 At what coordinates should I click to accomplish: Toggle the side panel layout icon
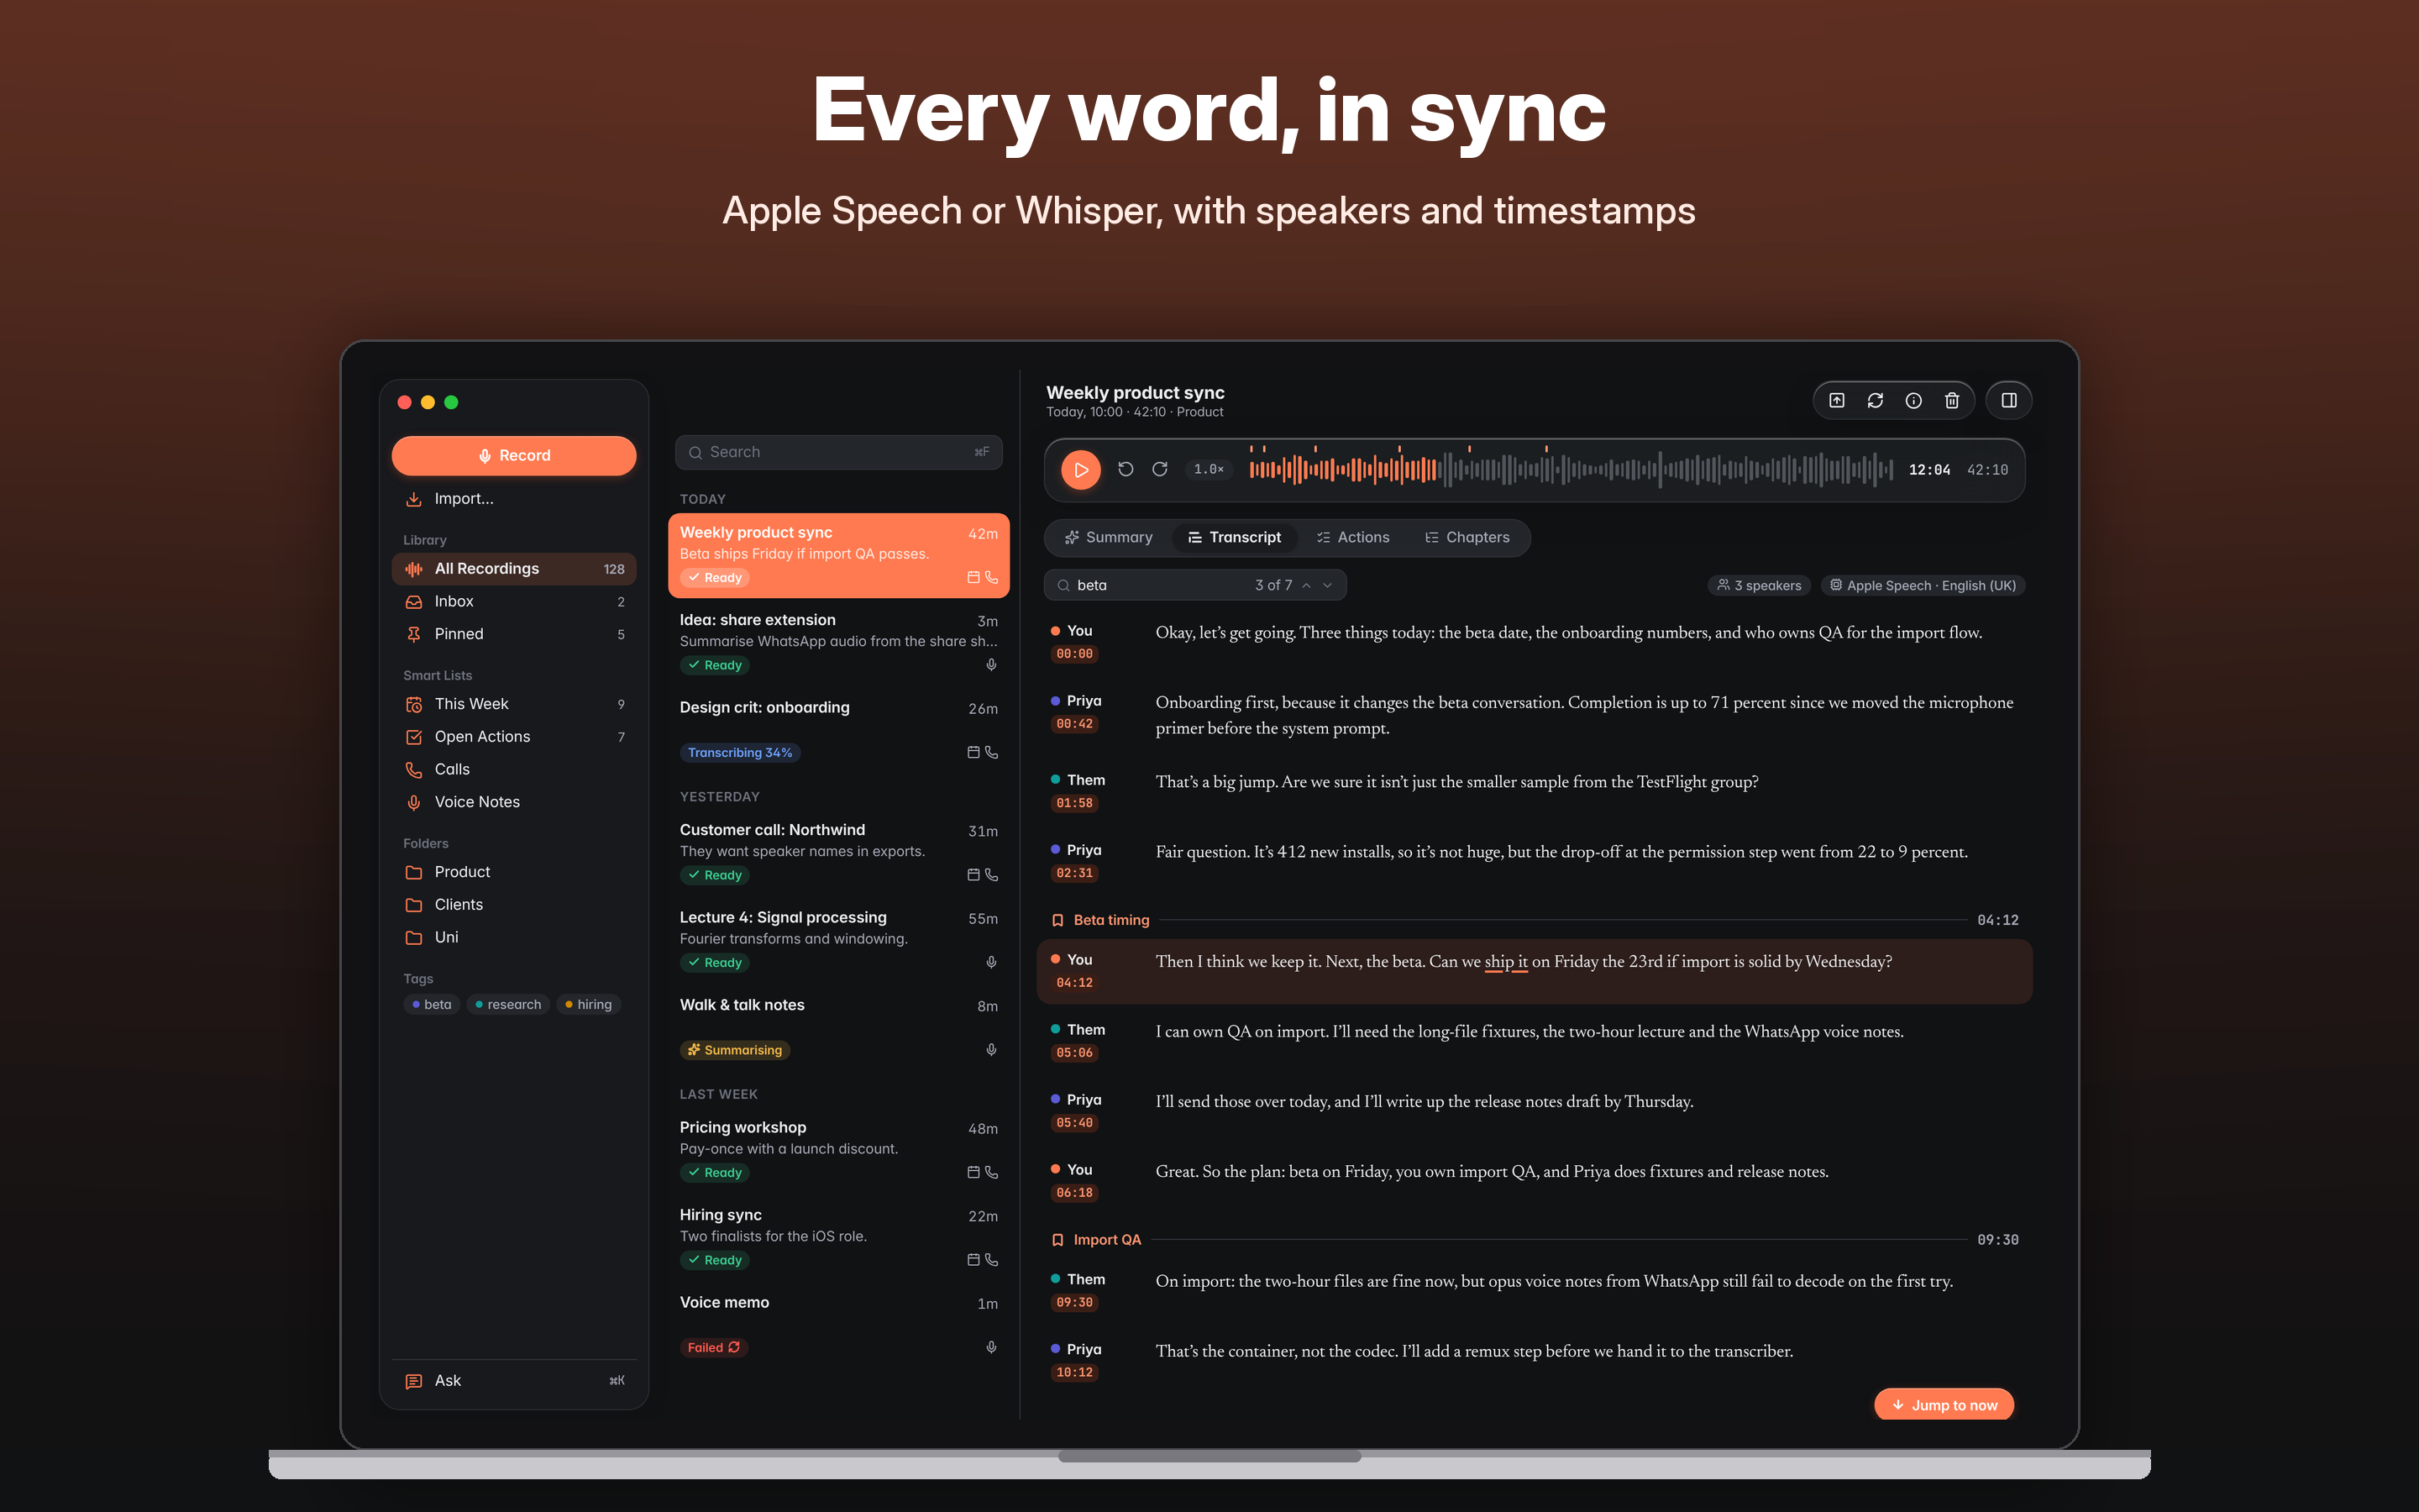click(x=2008, y=400)
